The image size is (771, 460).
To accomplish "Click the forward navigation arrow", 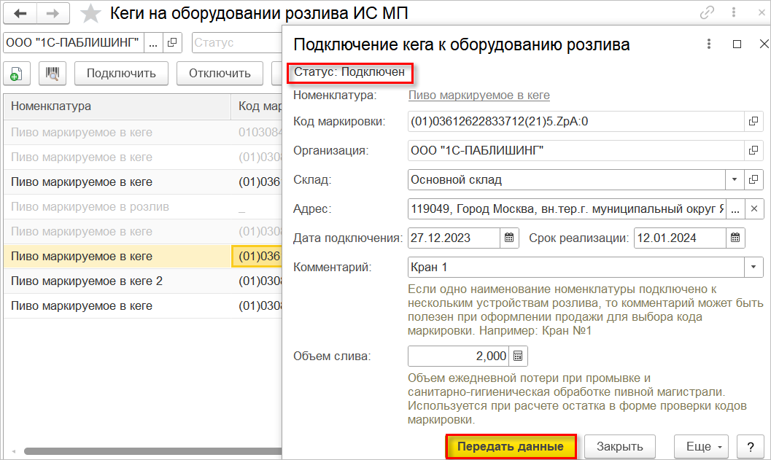I will pos(53,13).
